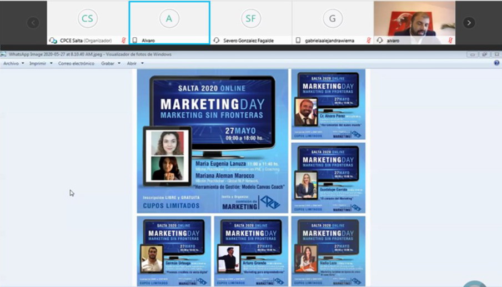Click headset icon beside CPCE Salta
Screen dimensions: 502x287
tap(53, 41)
